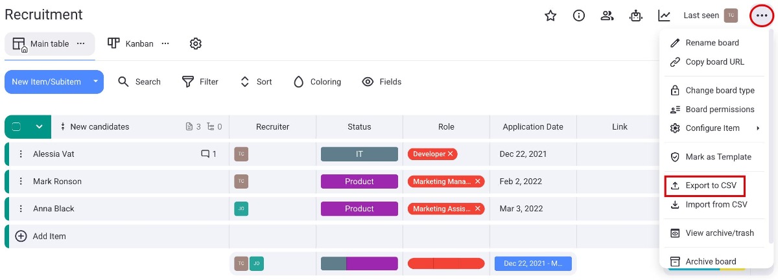Tick the select-all checkbox in the group header
The width and height of the screenshot is (778, 280).
[x=16, y=126]
